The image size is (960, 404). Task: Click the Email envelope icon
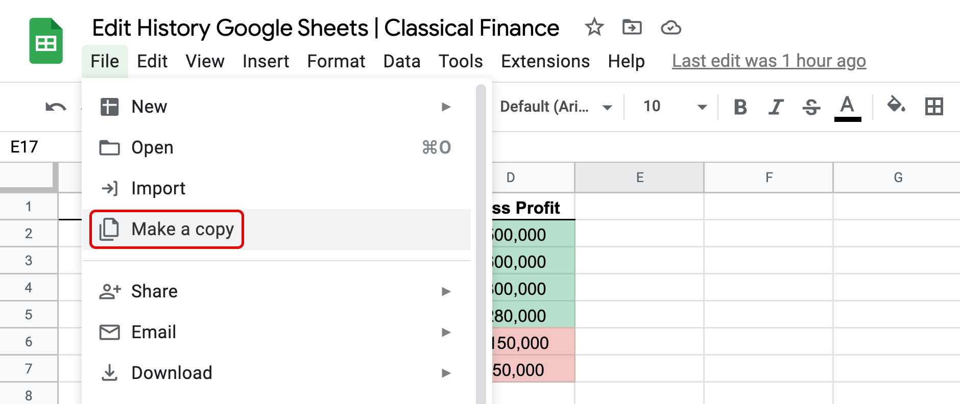pyautogui.click(x=109, y=332)
